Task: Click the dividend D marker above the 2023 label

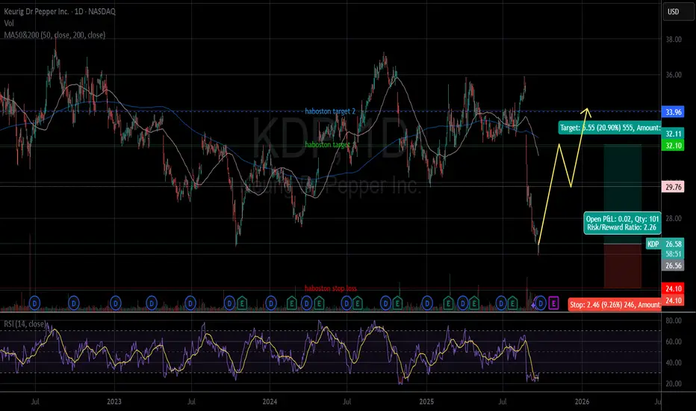Action: (116, 303)
